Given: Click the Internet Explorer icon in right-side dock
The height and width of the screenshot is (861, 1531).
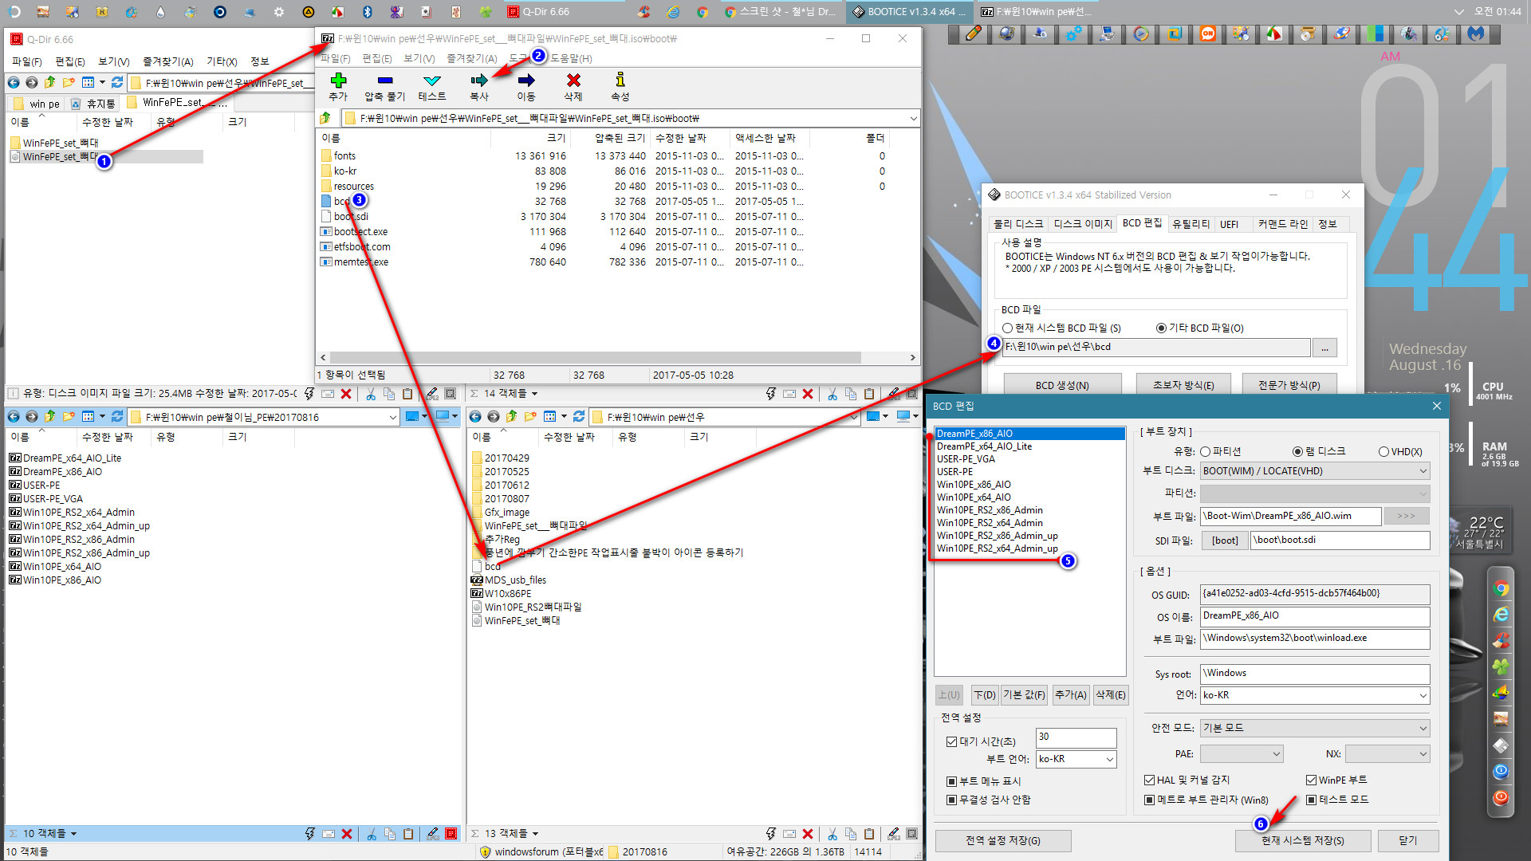Looking at the screenshot, I should (1501, 615).
